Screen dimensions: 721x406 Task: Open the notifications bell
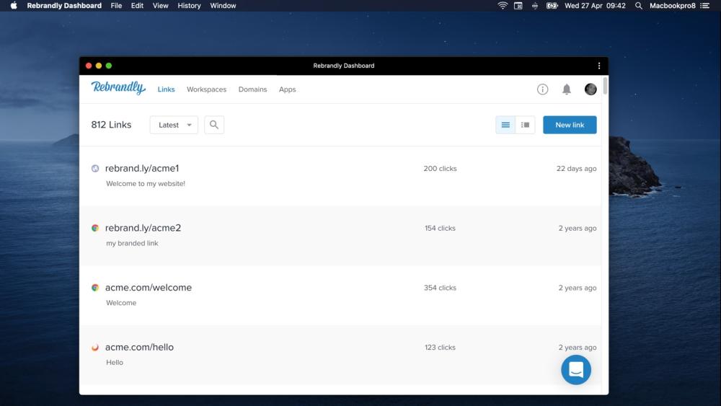pyautogui.click(x=567, y=89)
